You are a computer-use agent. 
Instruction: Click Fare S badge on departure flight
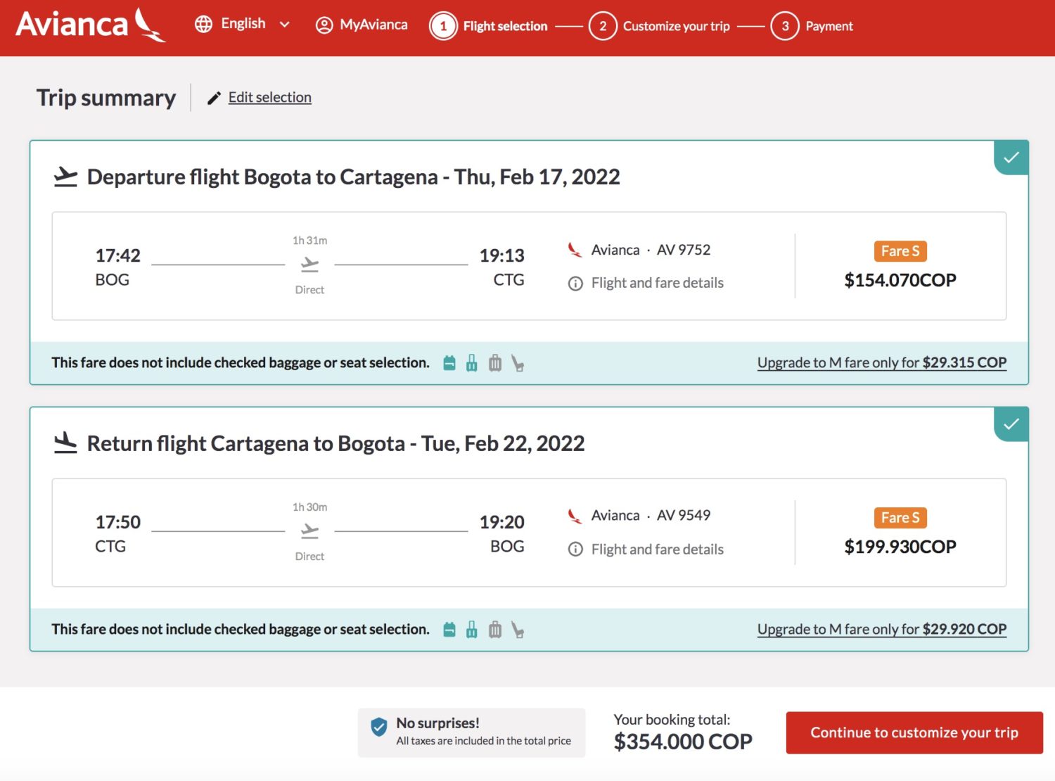[x=900, y=251]
